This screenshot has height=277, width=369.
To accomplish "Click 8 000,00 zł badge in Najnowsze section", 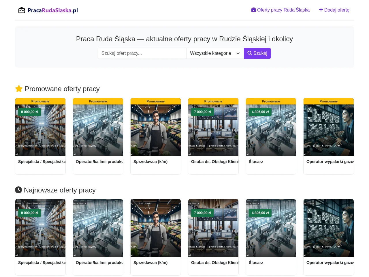I will 30,213.
